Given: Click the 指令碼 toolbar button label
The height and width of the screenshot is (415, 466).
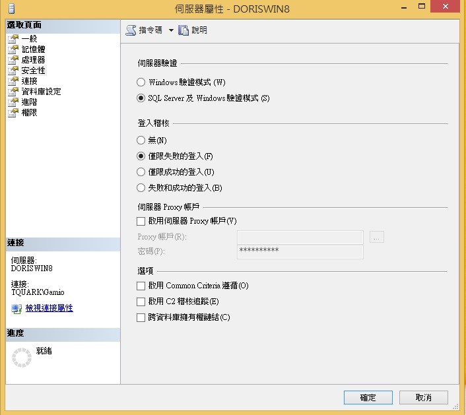Looking at the screenshot, I should pos(150,30).
